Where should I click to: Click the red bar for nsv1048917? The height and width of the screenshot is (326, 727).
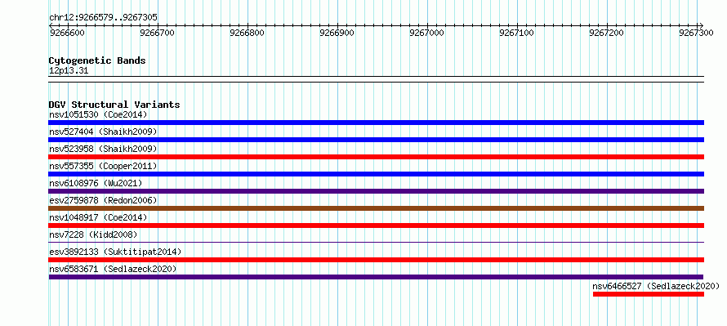click(376, 226)
